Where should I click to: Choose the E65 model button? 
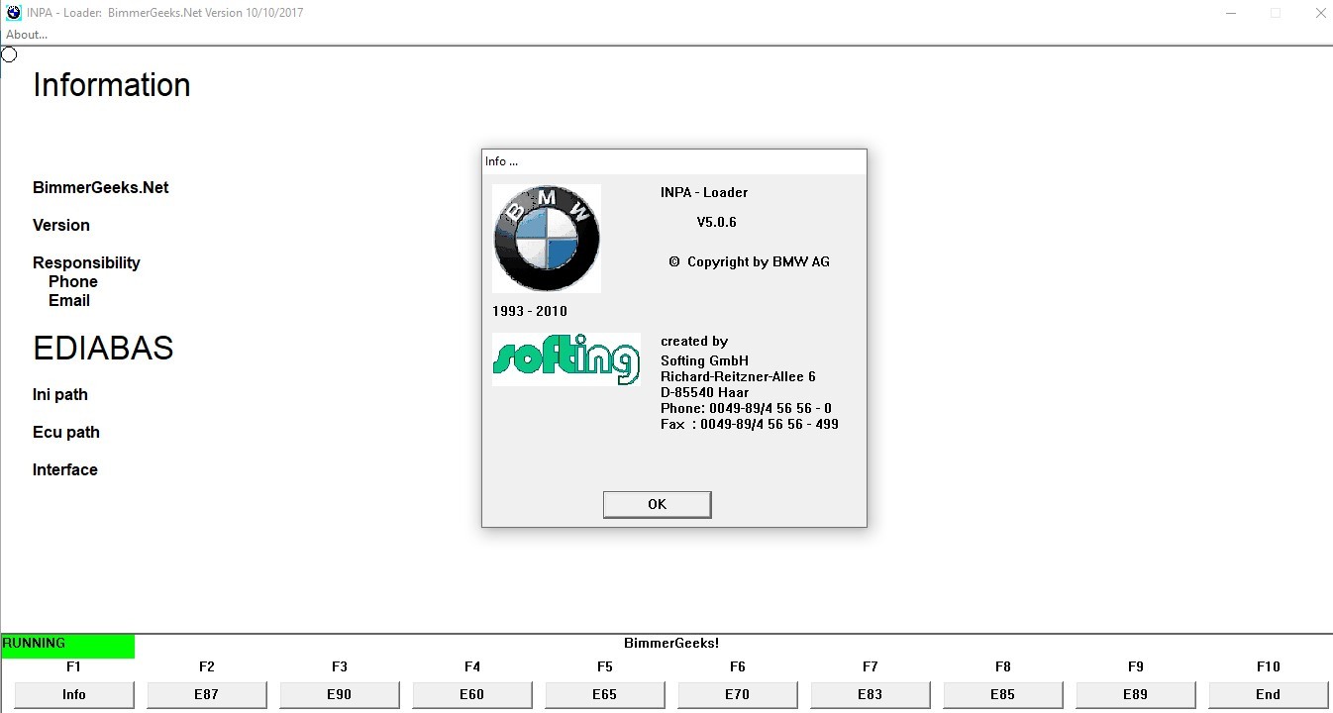604,694
